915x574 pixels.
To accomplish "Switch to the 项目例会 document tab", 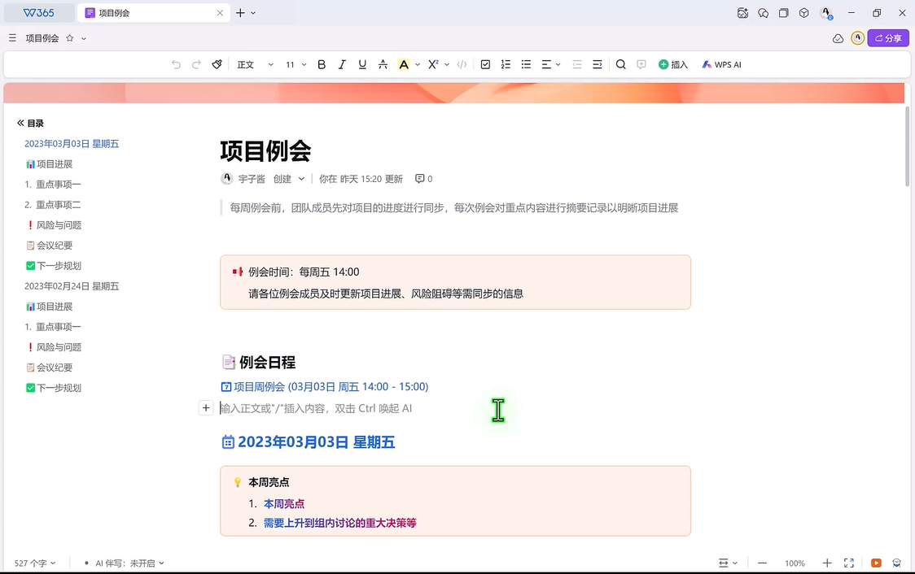I will [147, 13].
